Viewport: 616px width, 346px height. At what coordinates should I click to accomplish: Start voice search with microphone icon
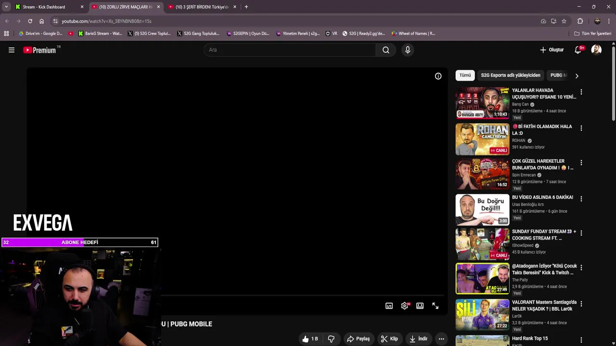pos(408,50)
